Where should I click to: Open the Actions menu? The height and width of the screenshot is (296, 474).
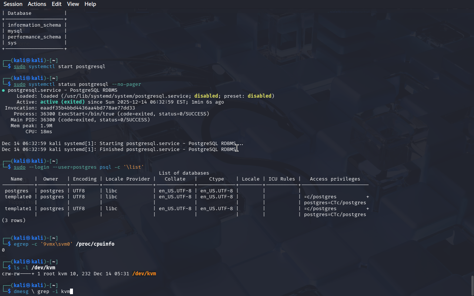tap(37, 4)
